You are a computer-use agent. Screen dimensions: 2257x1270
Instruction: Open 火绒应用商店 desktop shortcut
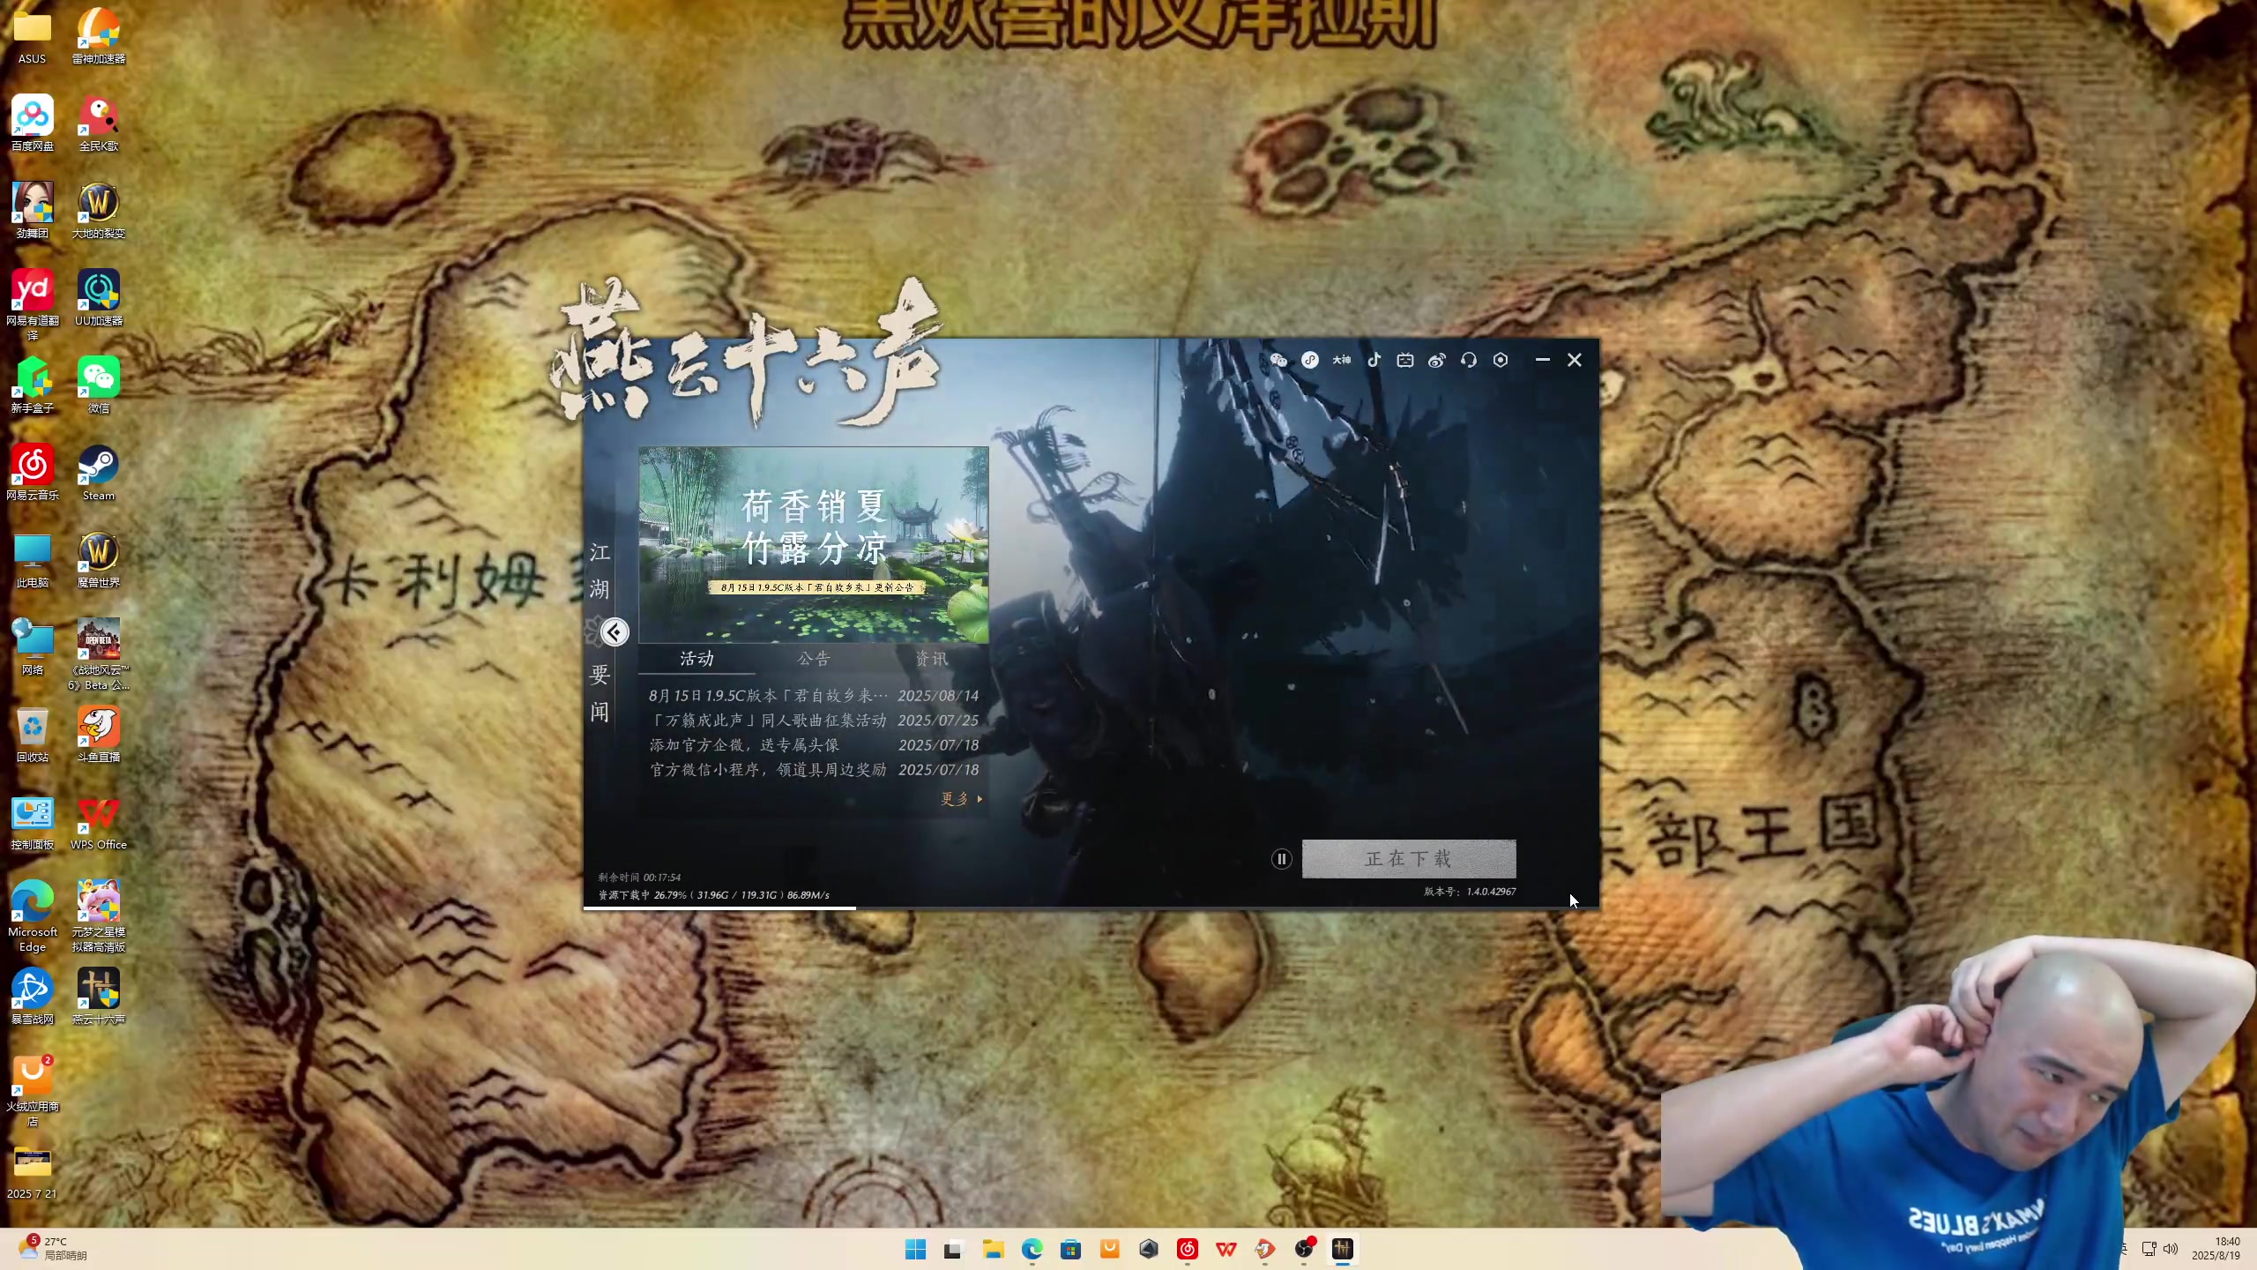(x=33, y=1091)
